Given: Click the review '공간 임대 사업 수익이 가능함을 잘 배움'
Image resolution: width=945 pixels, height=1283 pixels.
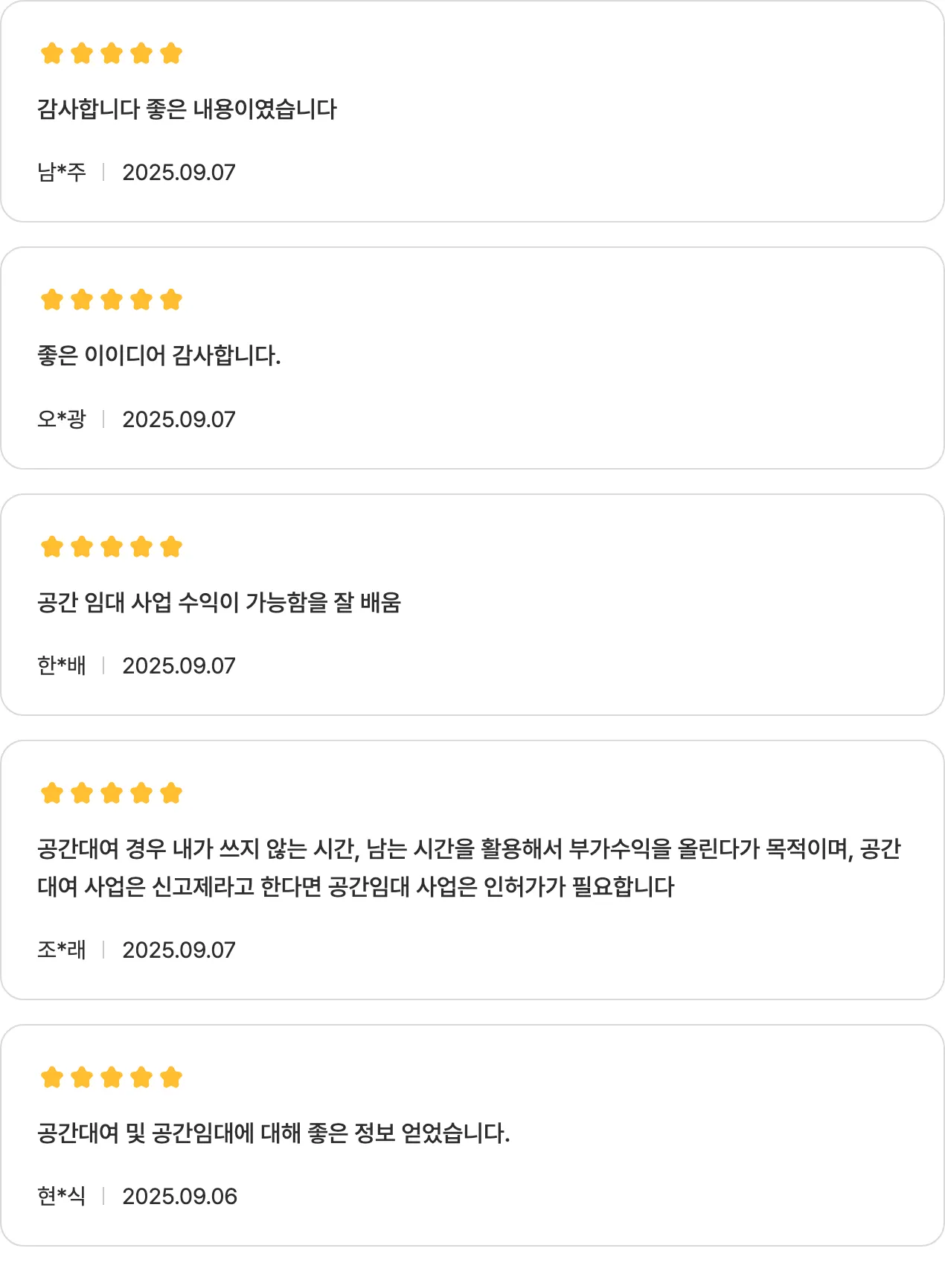Looking at the screenshot, I should (x=219, y=602).
